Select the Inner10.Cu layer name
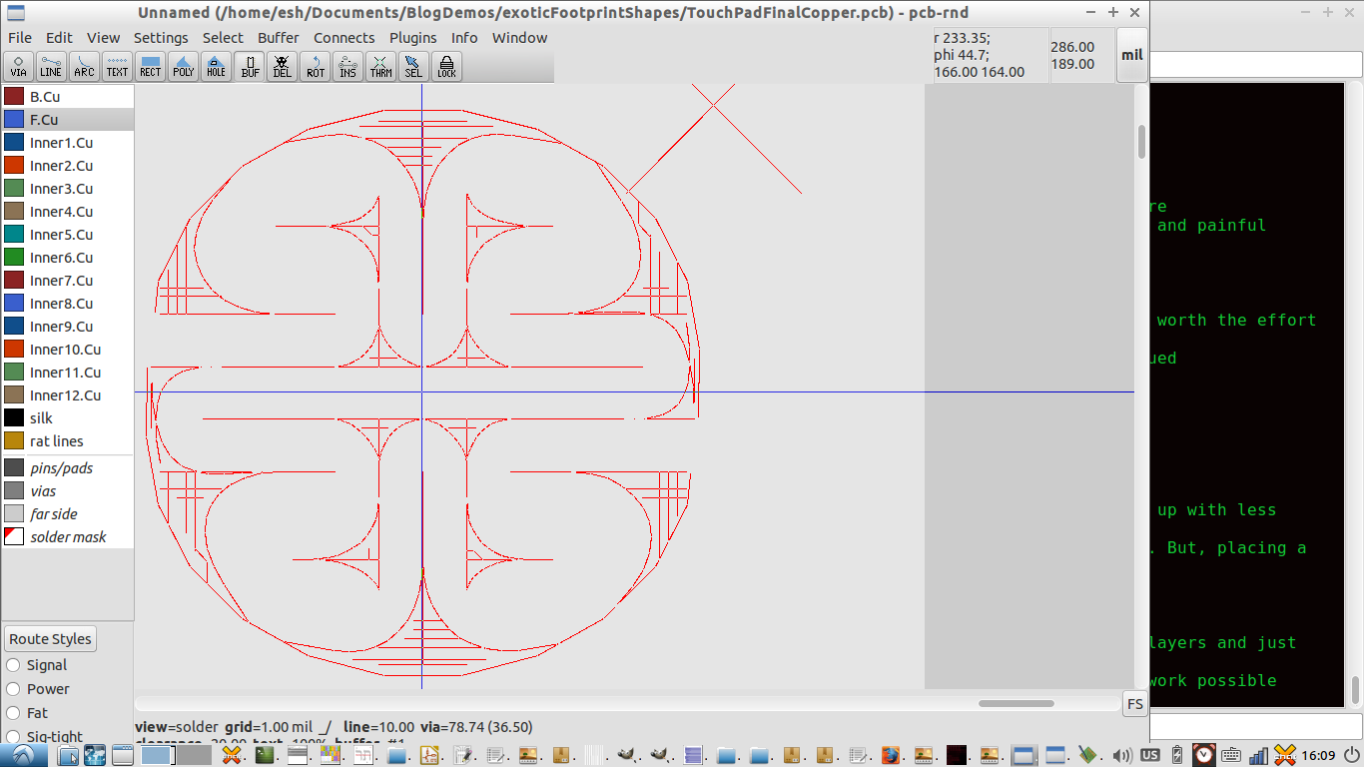The image size is (1364, 767). pyautogui.click(x=66, y=350)
